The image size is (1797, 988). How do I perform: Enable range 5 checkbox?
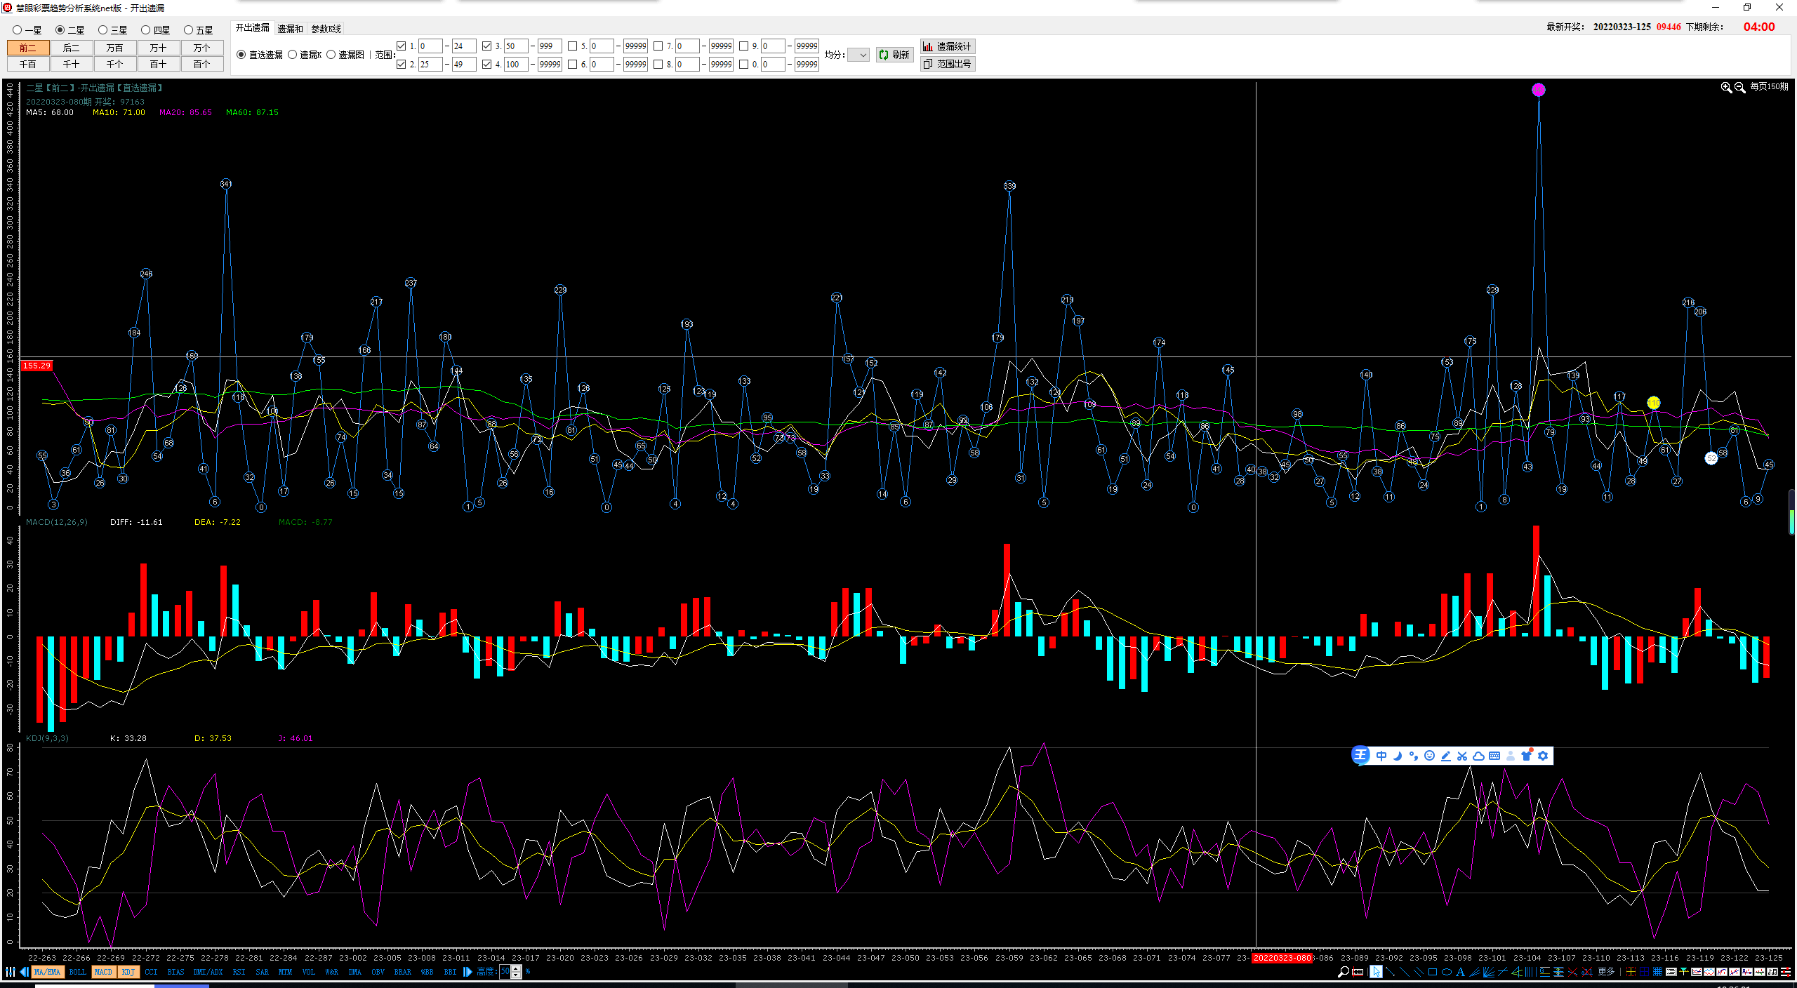tap(572, 46)
